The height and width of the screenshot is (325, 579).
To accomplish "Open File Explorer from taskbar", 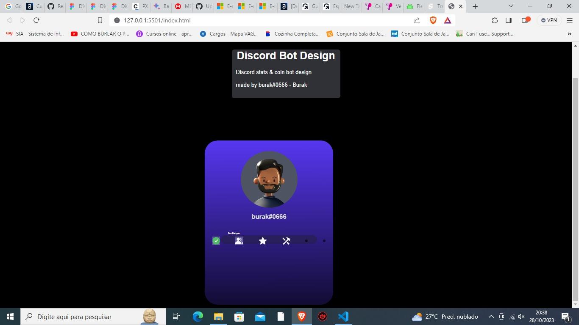I will [x=218, y=317].
